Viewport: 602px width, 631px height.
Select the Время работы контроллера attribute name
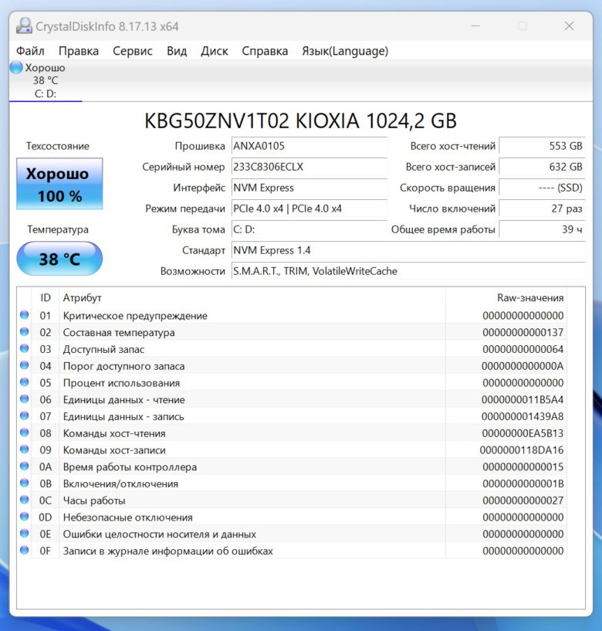(130, 467)
